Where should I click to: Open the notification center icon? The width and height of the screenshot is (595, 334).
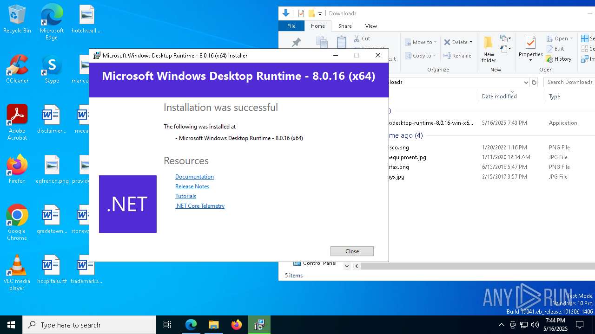coord(580,325)
